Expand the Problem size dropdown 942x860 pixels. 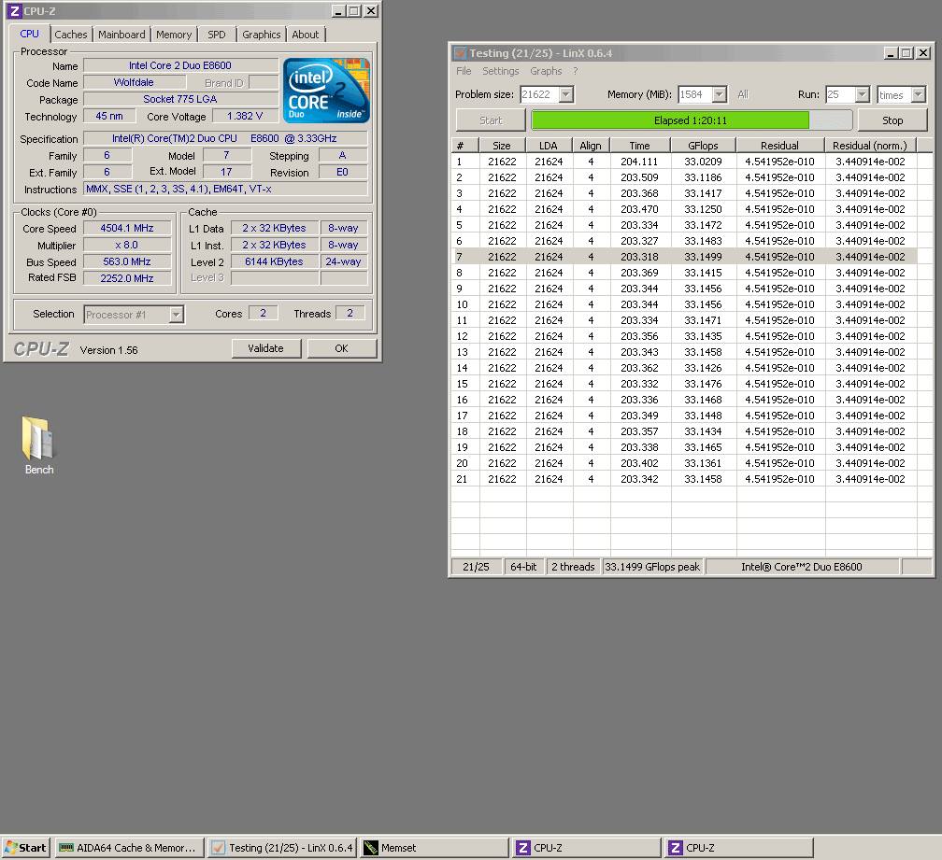coord(566,94)
